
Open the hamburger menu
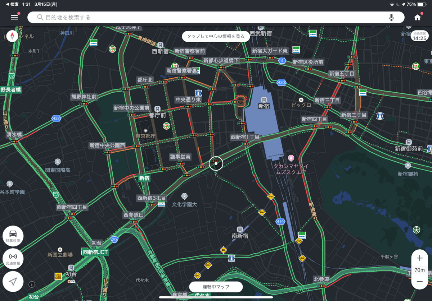point(14,17)
